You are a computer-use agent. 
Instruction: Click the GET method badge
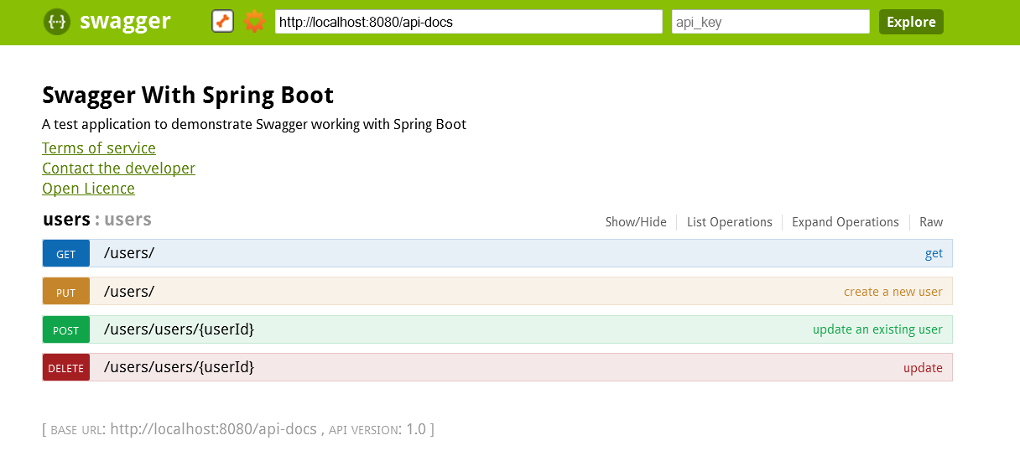[x=66, y=254]
